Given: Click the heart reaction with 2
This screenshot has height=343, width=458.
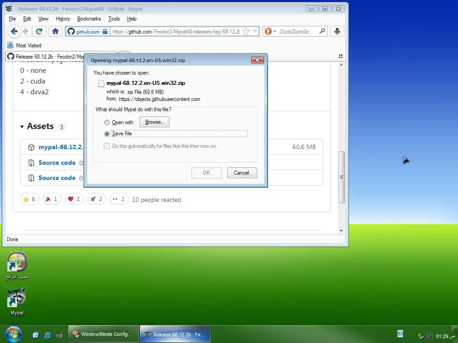Looking at the screenshot, I should point(74,199).
